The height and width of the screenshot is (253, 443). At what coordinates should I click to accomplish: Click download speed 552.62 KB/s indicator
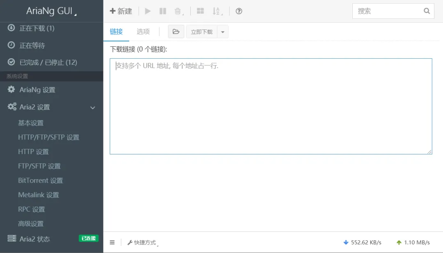point(362,243)
